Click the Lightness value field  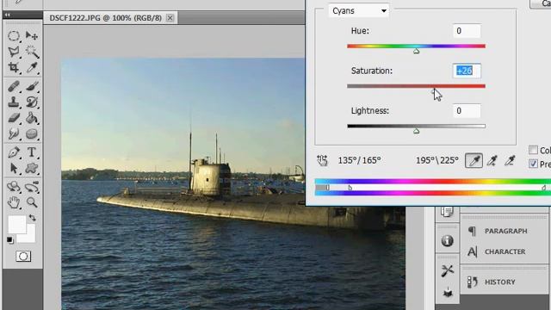coord(467,111)
